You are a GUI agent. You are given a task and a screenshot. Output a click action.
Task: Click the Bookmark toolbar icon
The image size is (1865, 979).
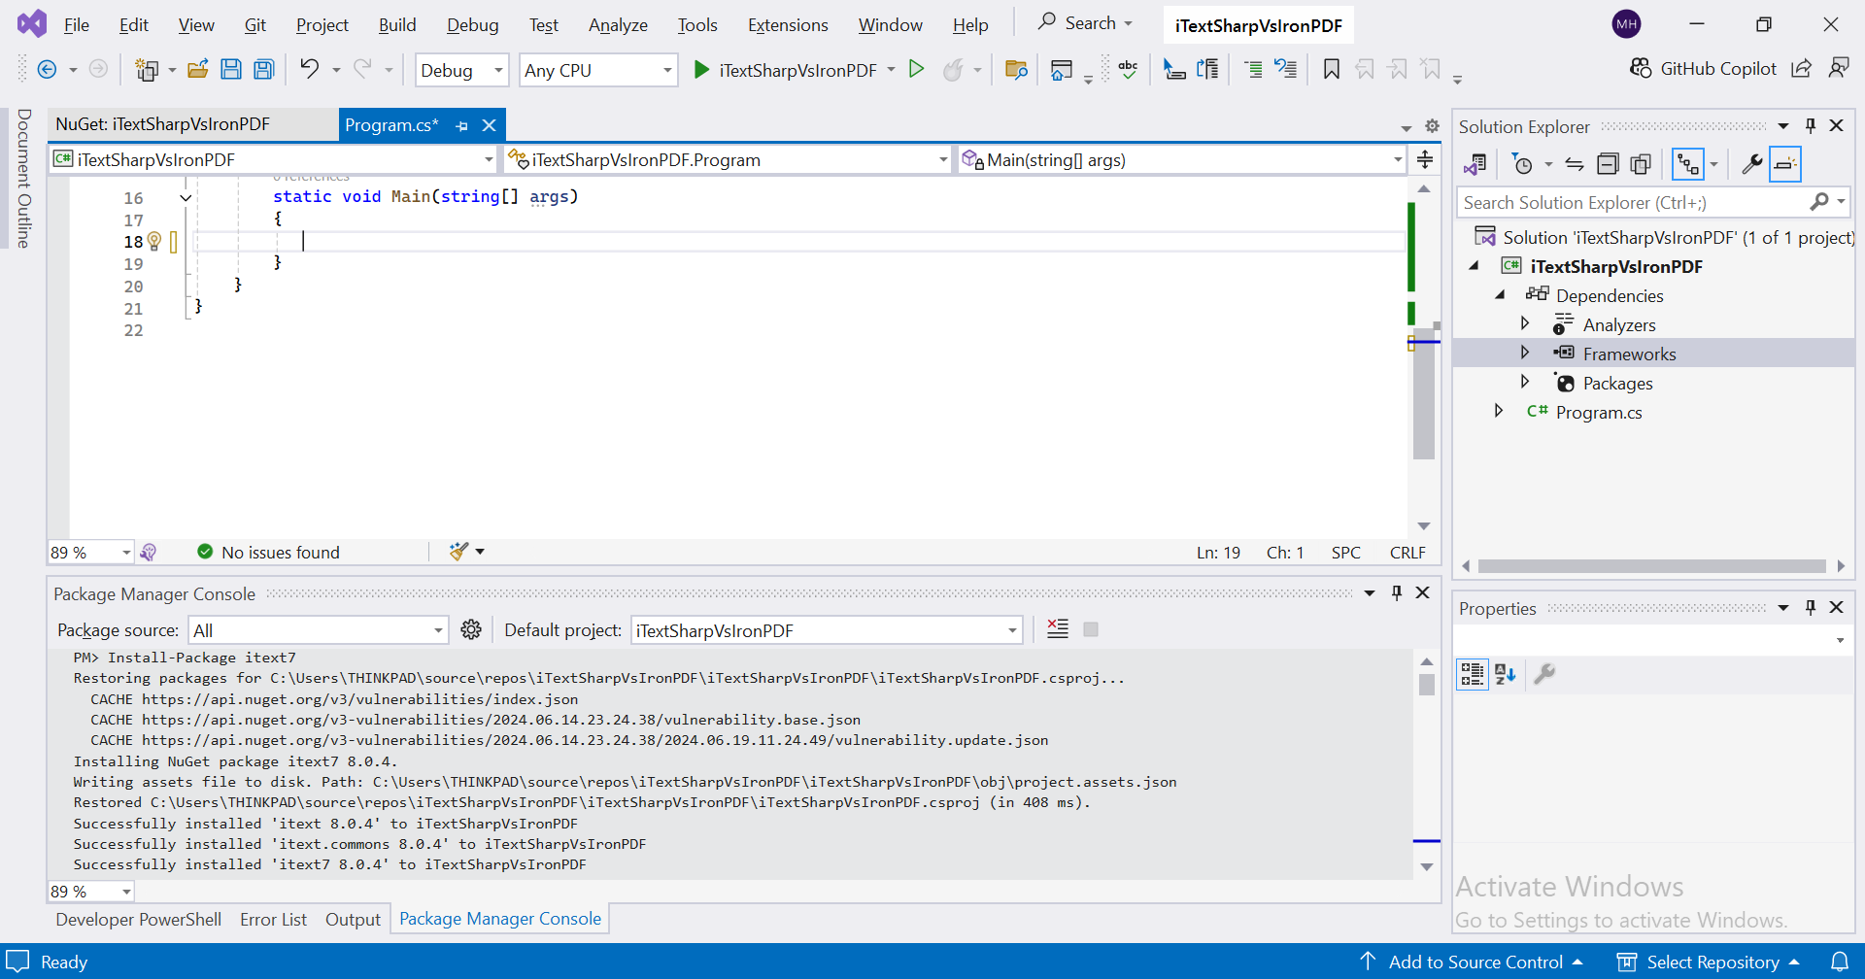point(1331,69)
